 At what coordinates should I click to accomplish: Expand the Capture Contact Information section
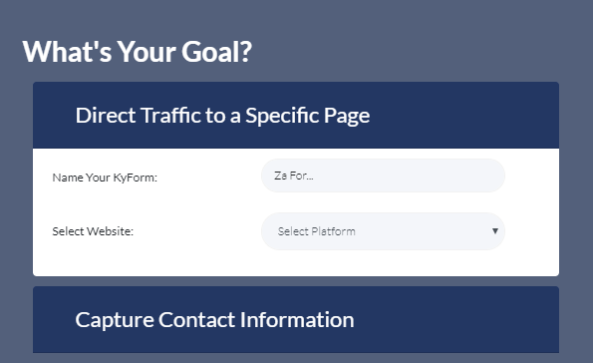(x=296, y=320)
